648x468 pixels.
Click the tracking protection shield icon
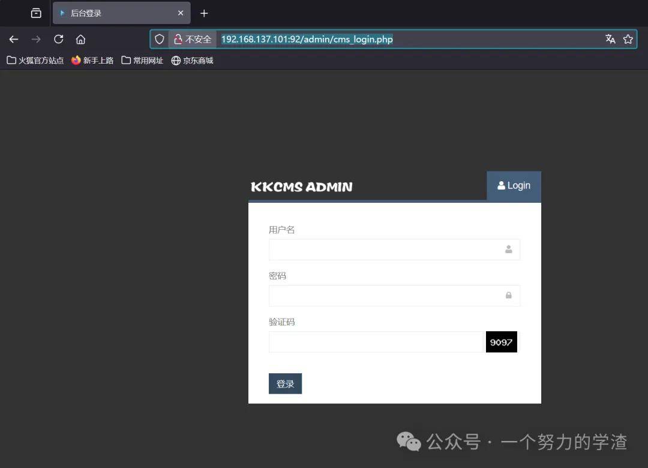[160, 39]
